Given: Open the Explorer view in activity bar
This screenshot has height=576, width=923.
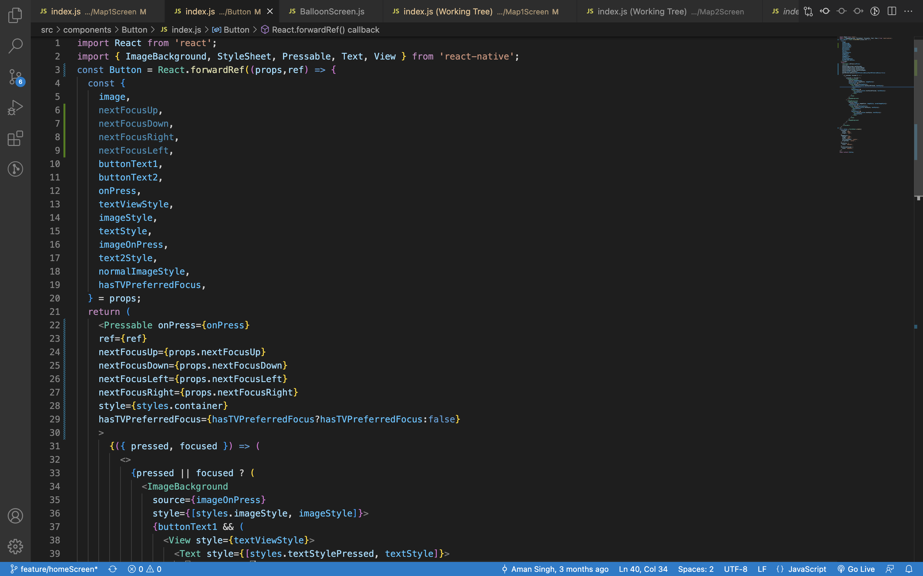Looking at the screenshot, I should pyautogui.click(x=15, y=15).
